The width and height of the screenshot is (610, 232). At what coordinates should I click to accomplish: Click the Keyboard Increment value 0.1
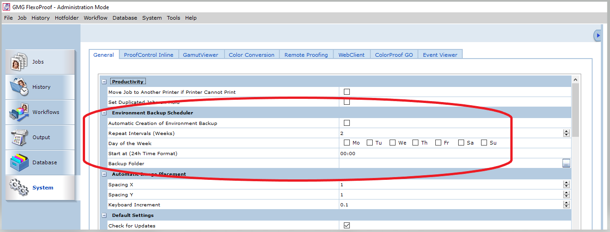click(451, 205)
